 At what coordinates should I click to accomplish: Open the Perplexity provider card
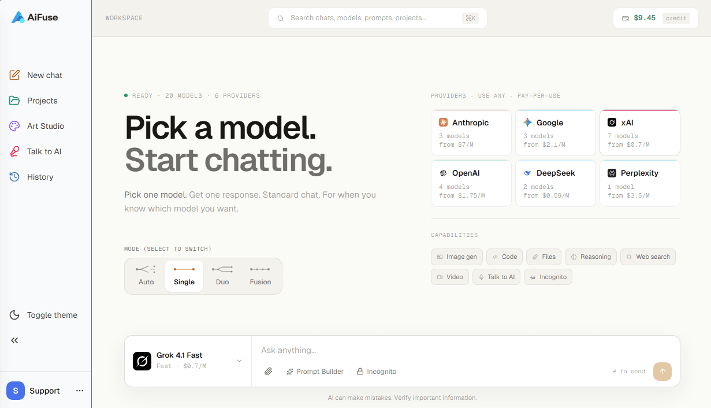click(640, 183)
